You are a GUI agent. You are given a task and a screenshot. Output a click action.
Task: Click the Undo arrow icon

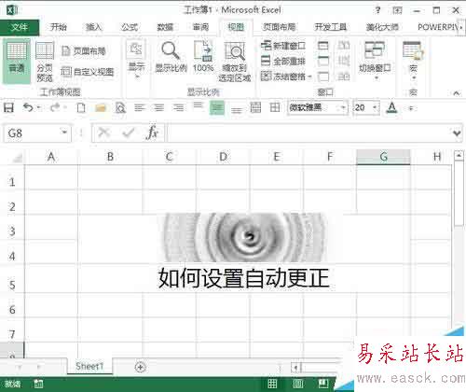pos(28,108)
